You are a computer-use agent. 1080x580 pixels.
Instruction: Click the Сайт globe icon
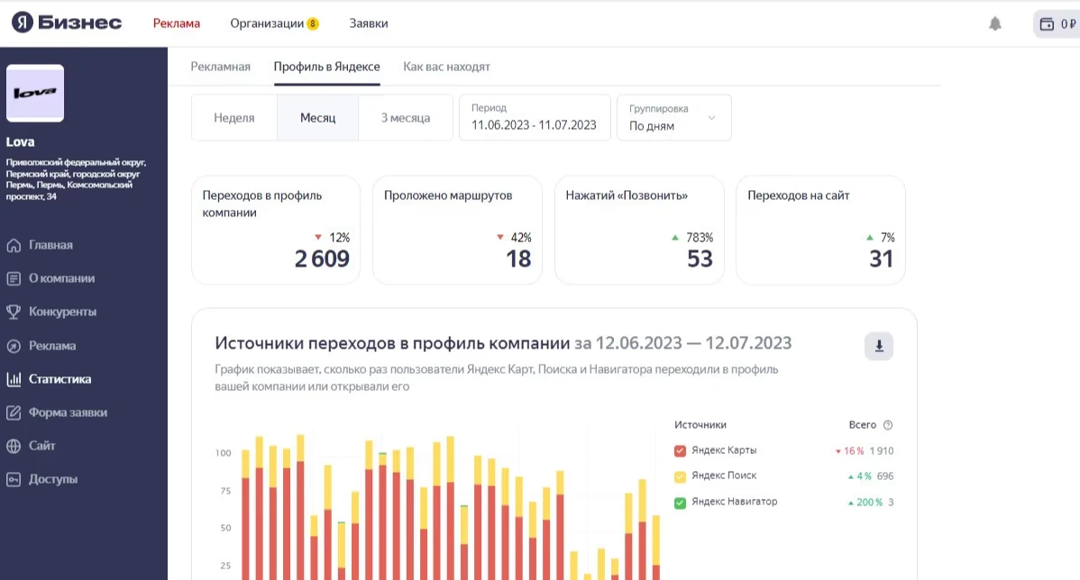point(14,446)
